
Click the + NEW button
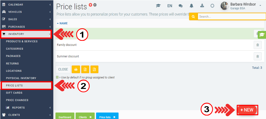coord(247,110)
